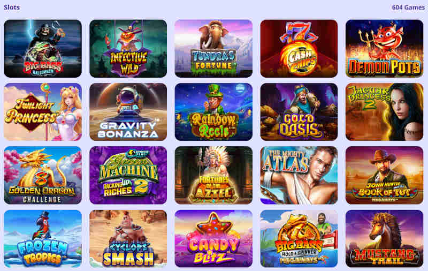Select Tundra's Fortune slot thumbnail
Viewport: 428px width, 271px height.
click(213, 49)
